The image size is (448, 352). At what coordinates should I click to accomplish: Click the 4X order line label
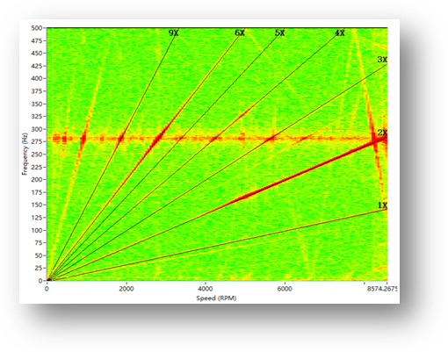340,33
